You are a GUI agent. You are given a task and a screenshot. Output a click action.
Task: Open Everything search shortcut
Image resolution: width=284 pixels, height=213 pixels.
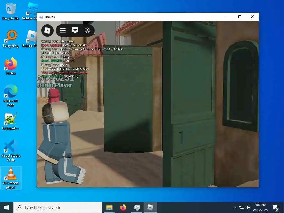[x=11, y=39]
